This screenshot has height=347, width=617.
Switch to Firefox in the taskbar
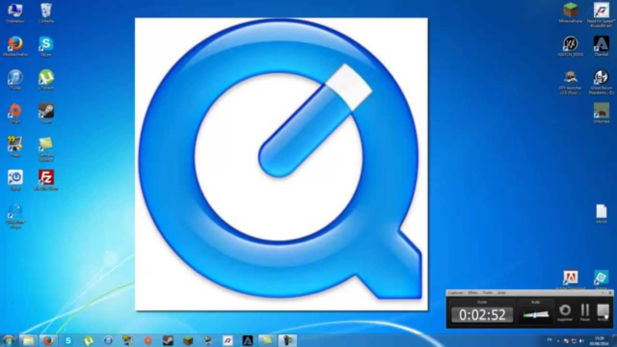tap(48, 340)
